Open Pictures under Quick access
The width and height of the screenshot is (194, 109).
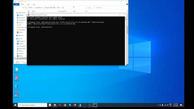coord(21,22)
